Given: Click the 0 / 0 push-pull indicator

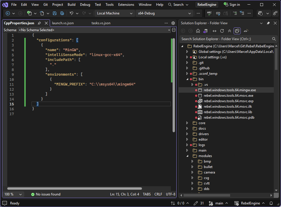Looking at the screenshot, I should click(x=180, y=203).
